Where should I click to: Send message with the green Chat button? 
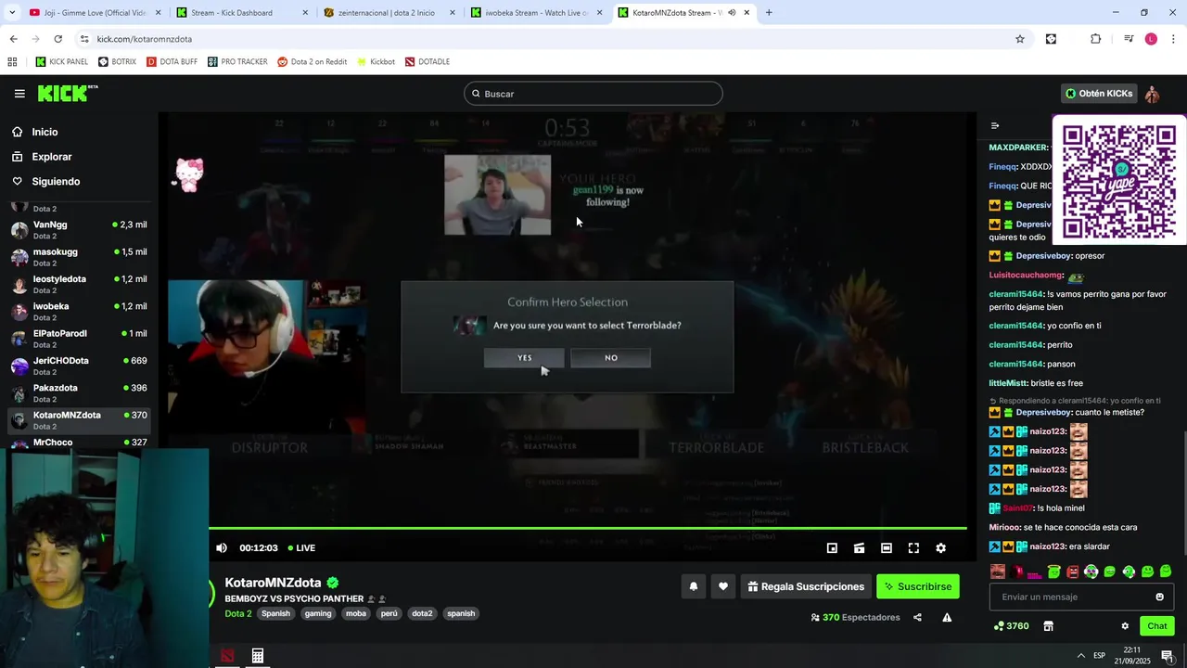1156,626
